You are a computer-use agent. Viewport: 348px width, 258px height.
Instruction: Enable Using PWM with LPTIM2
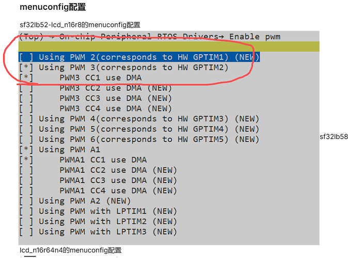point(26,221)
